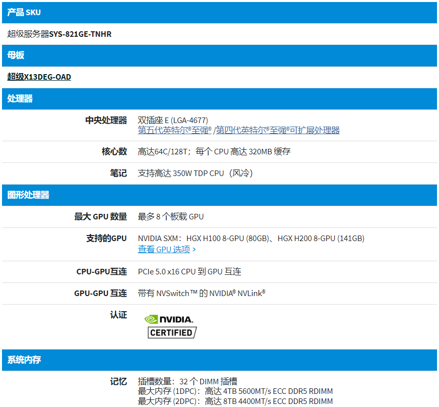439x407 pixels.
Task: Click the 产品 SKU section header
Action: pos(220,13)
